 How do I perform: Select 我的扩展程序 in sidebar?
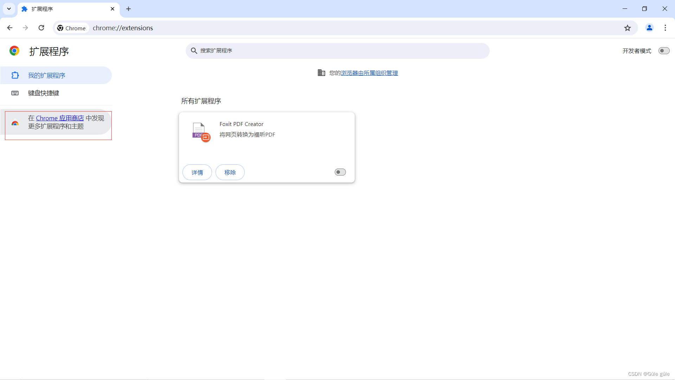(x=47, y=75)
